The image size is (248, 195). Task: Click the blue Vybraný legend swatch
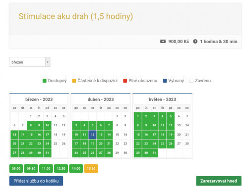165,81
